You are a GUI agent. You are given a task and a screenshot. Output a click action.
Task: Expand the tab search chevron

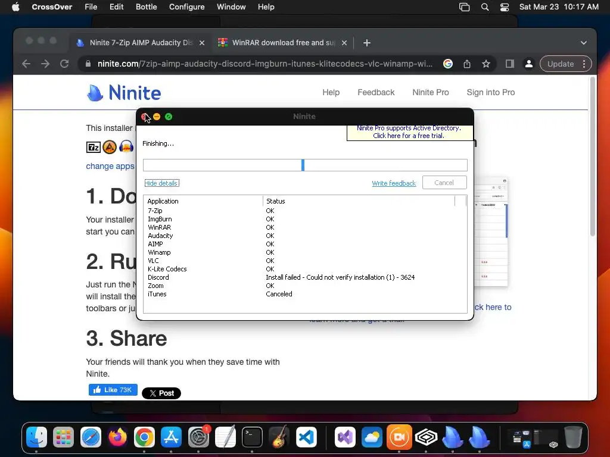(584, 43)
